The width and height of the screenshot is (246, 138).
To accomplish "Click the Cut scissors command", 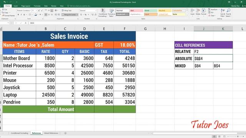I will point(5,10).
